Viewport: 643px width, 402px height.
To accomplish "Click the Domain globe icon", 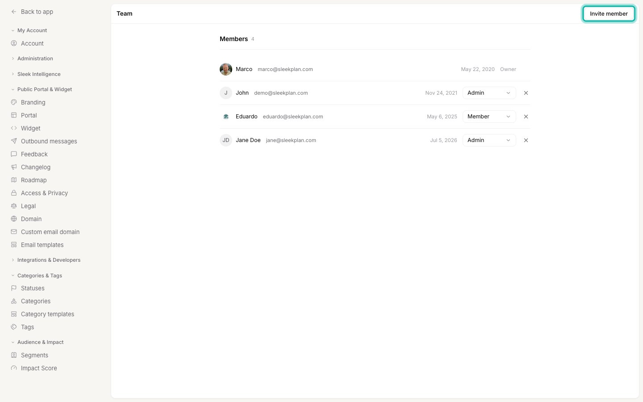I will (14, 219).
